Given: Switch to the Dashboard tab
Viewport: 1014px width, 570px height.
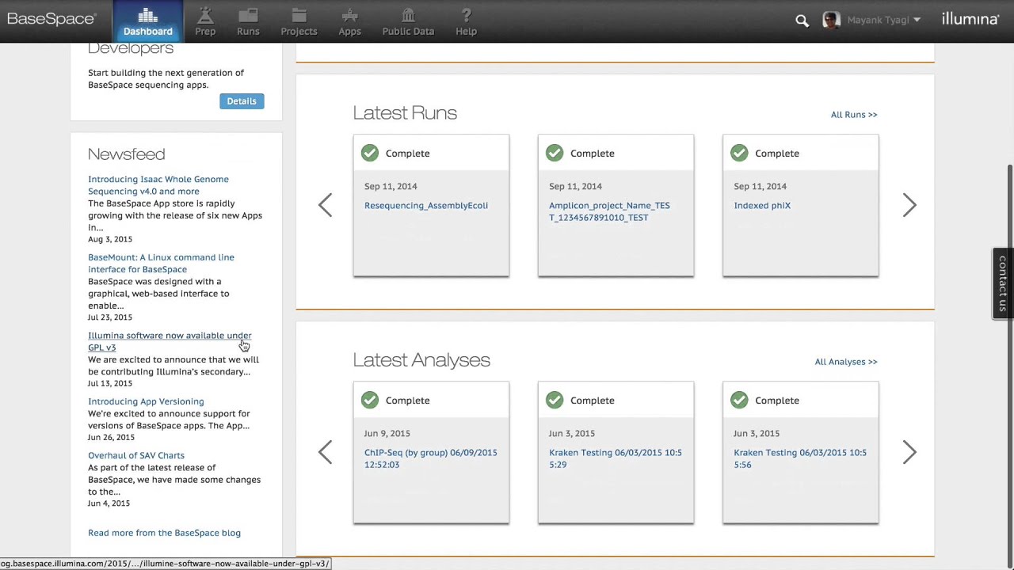Looking at the screenshot, I should [x=147, y=21].
